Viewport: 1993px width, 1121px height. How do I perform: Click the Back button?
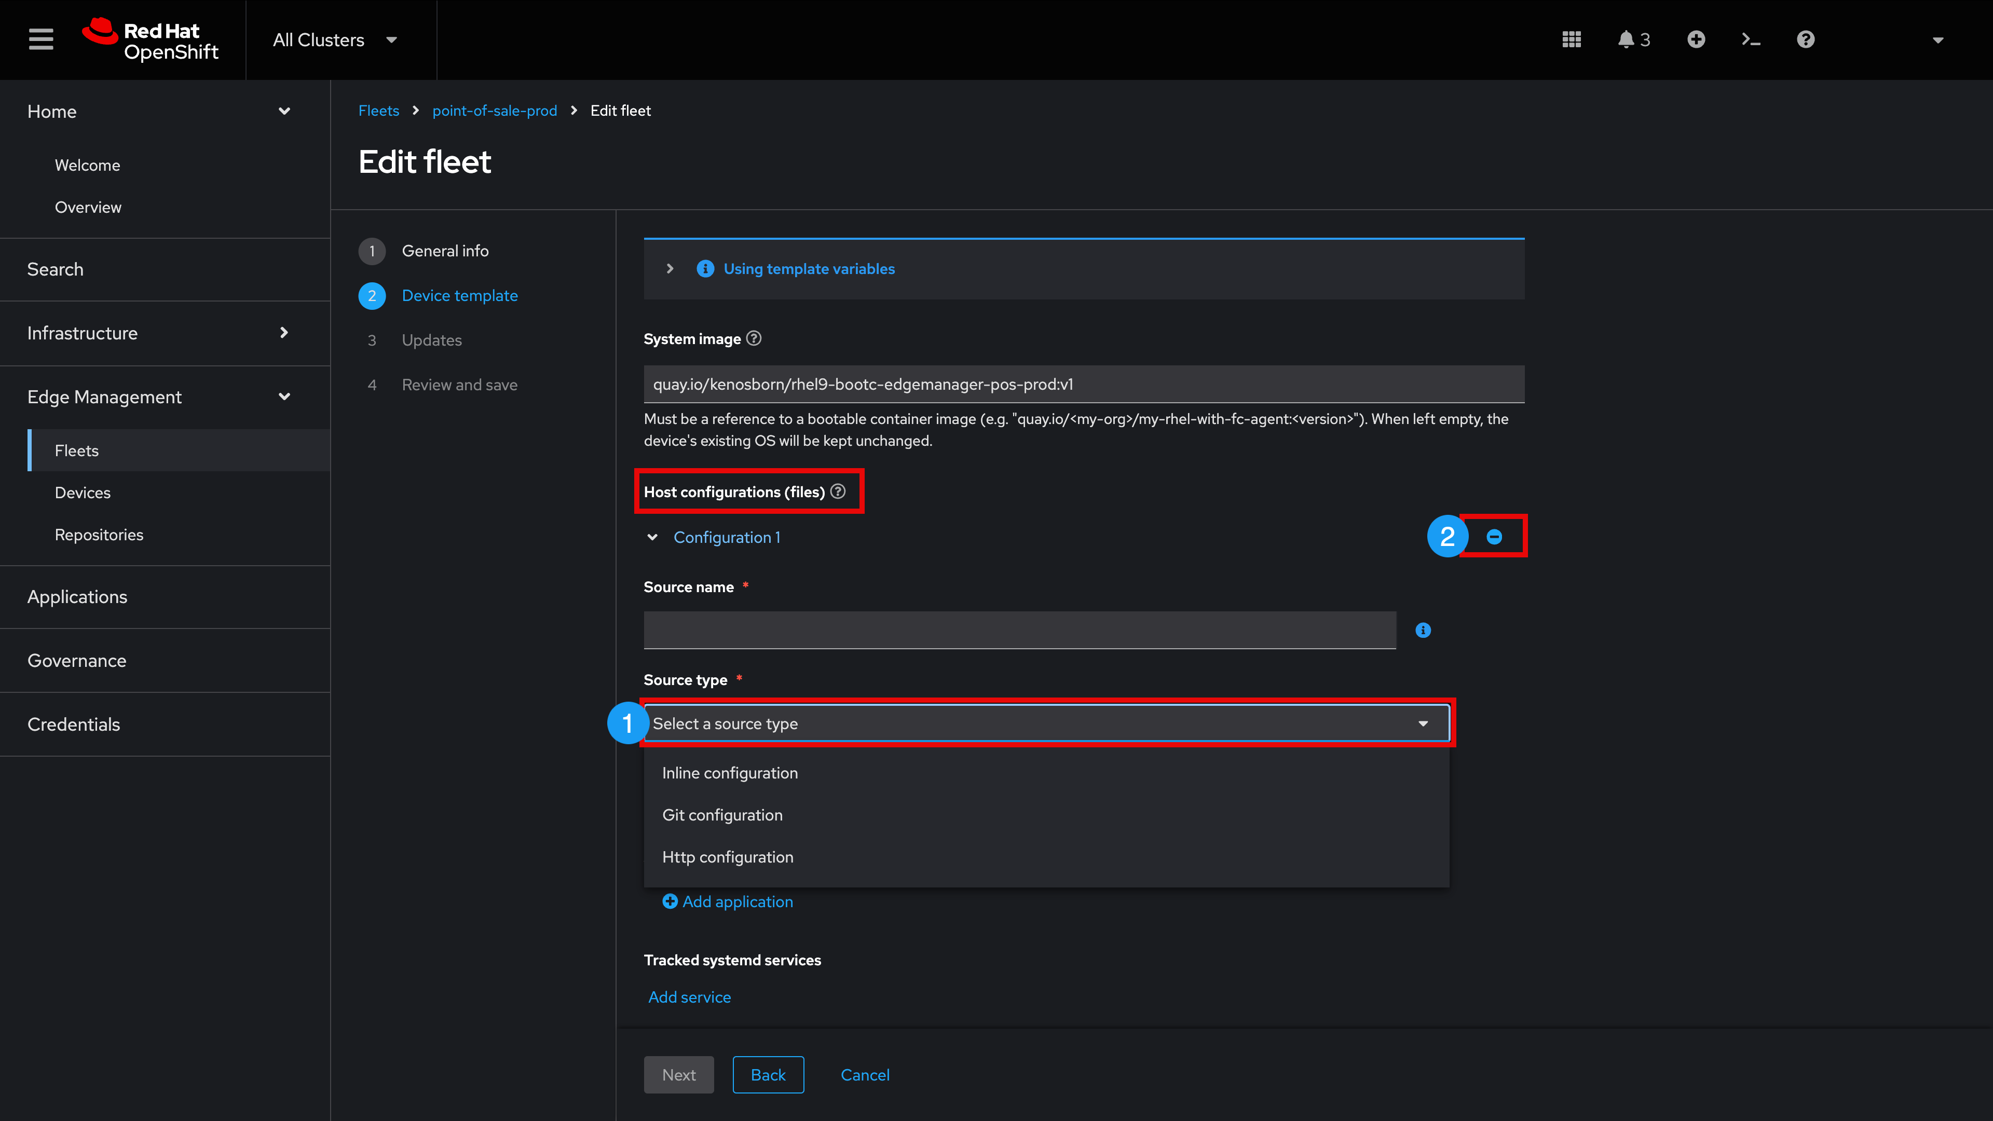768,1075
